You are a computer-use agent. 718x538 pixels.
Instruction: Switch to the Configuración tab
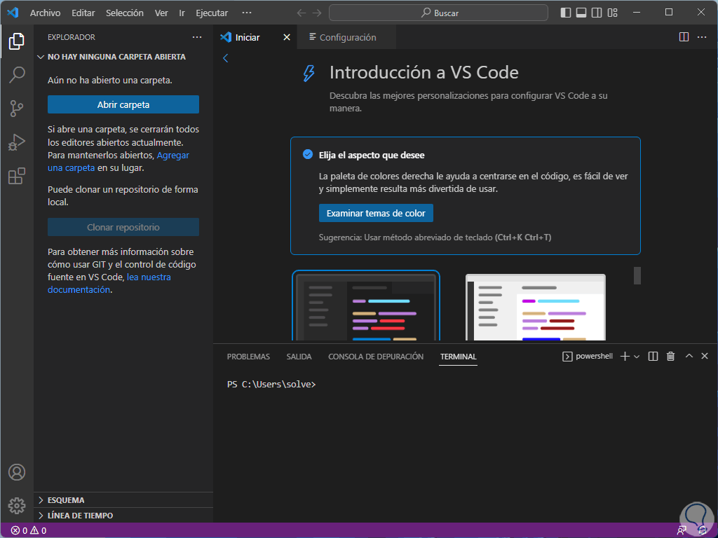tap(348, 38)
